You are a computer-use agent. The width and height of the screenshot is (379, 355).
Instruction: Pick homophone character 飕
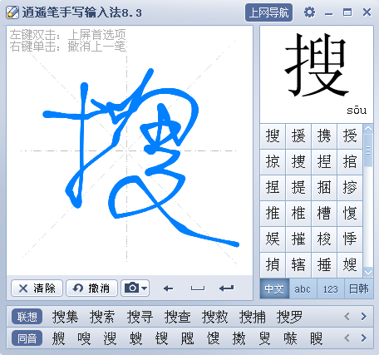(188, 338)
